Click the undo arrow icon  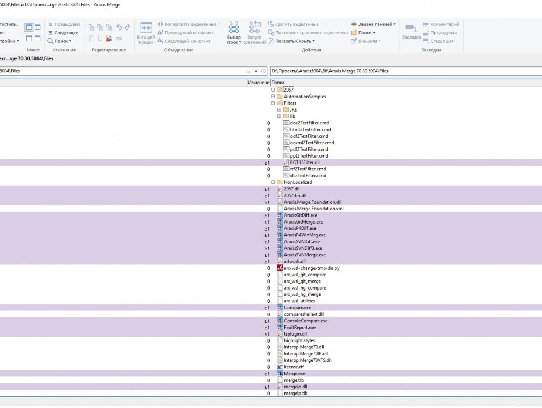(x=119, y=27)
